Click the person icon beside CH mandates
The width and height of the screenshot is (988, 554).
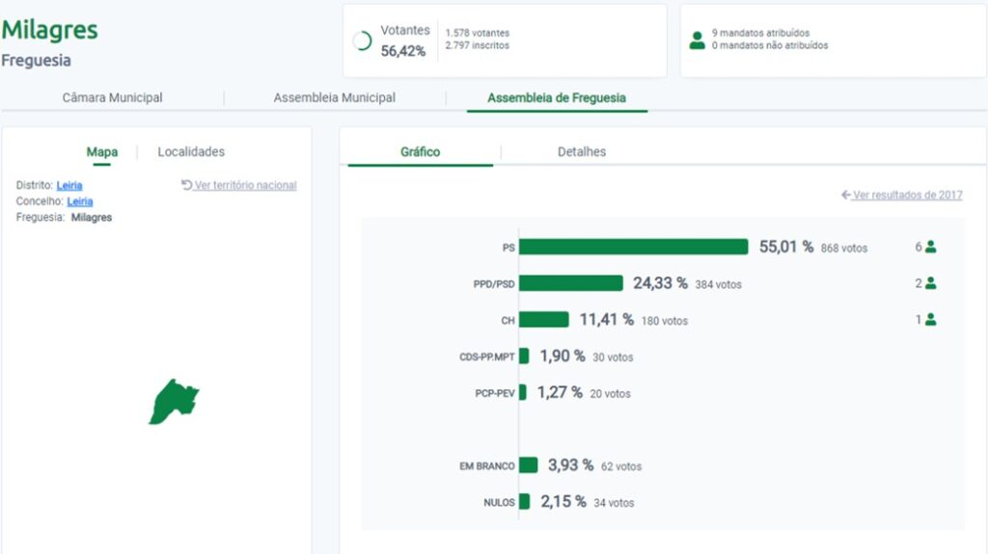coord(931,320)
